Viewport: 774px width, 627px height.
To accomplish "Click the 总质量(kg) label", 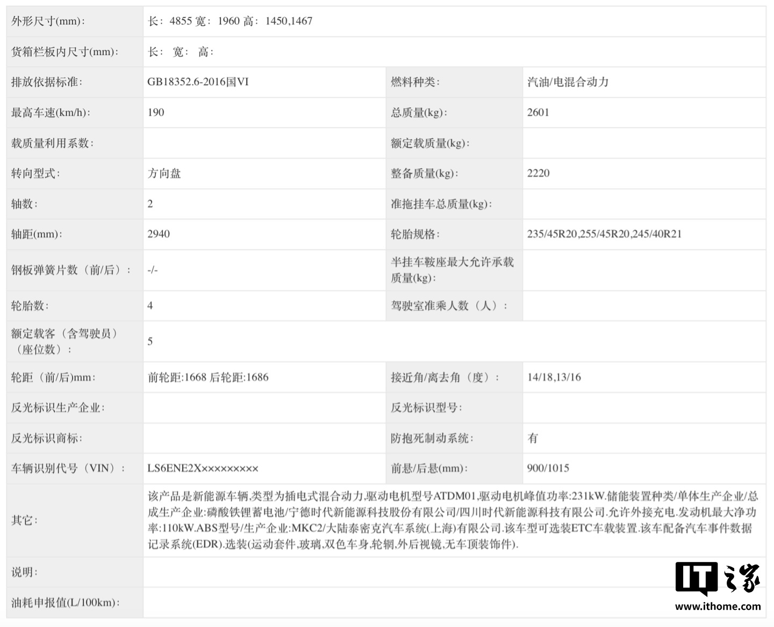I will 419,113.
